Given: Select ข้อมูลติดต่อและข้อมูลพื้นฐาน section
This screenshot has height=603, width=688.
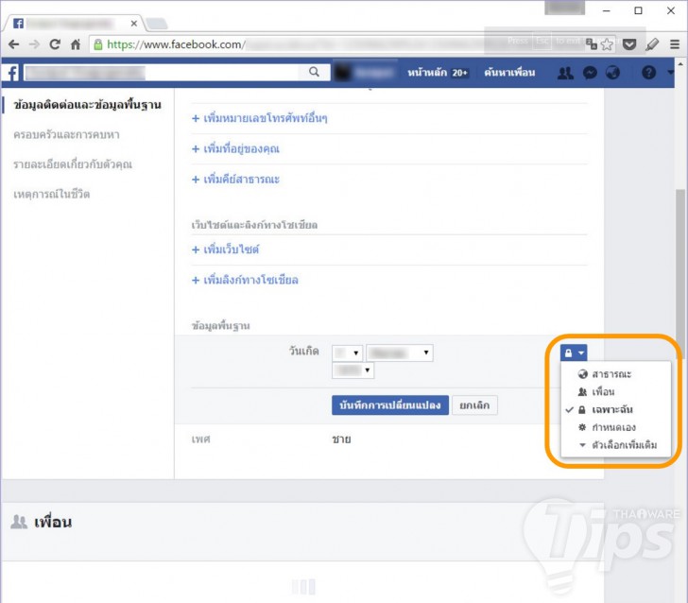Looking at the screenshot, I should (87, 105).
